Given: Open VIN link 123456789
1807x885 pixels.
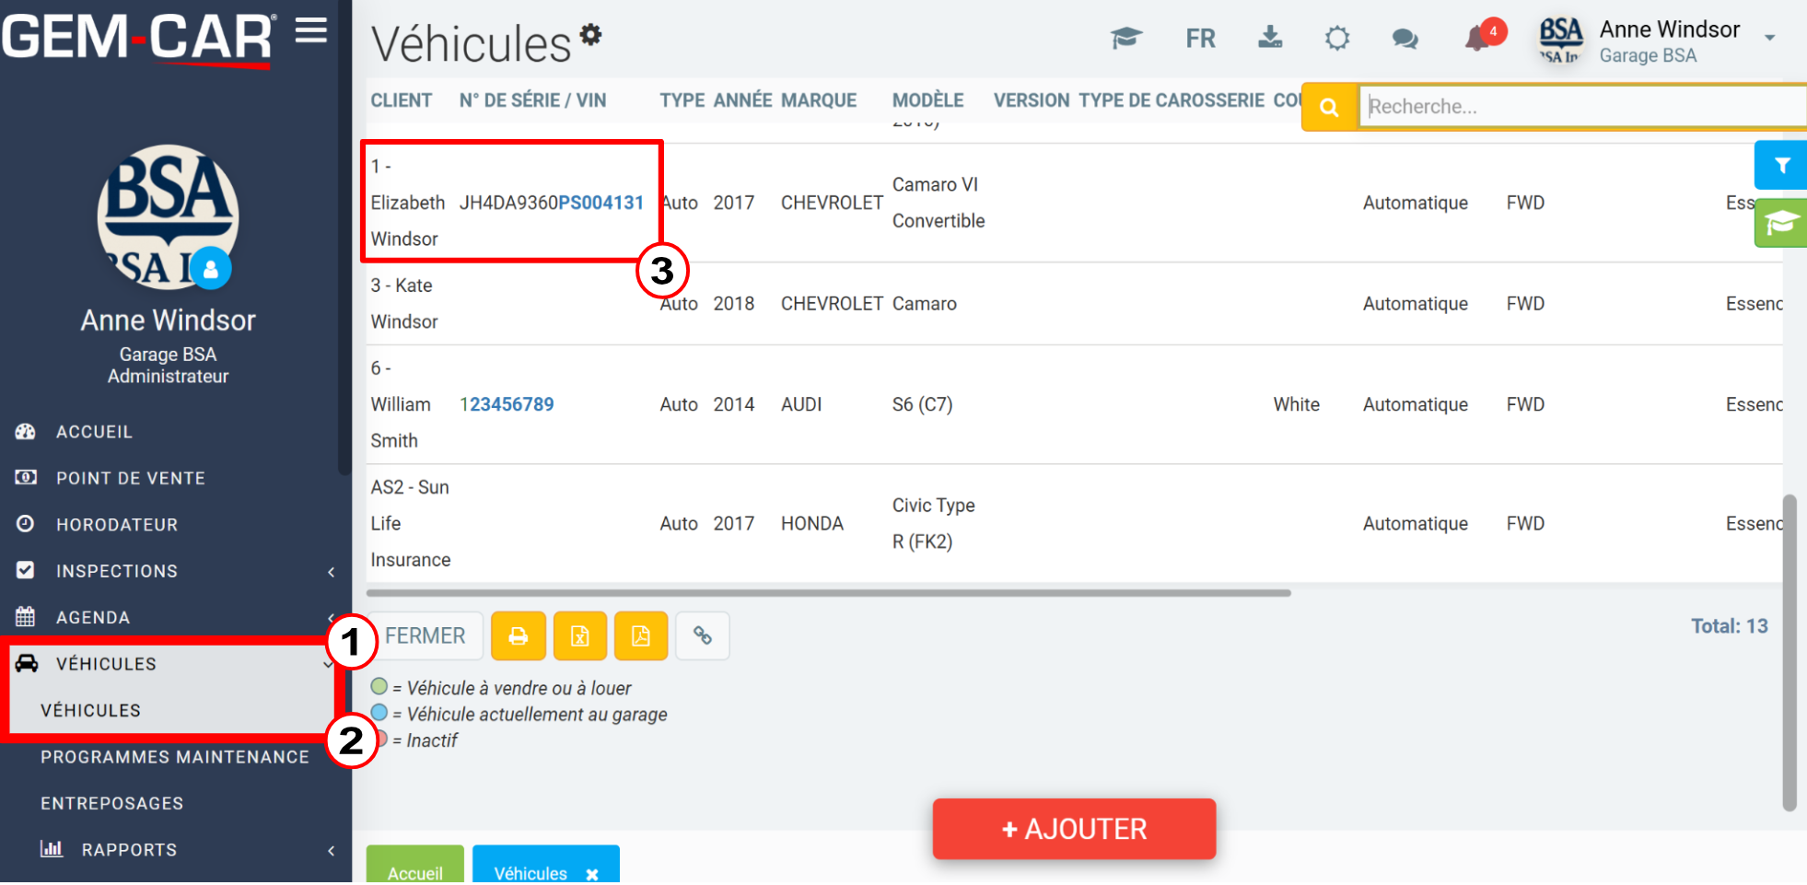Looking at the screenshot, I should [x=507, y=404].
